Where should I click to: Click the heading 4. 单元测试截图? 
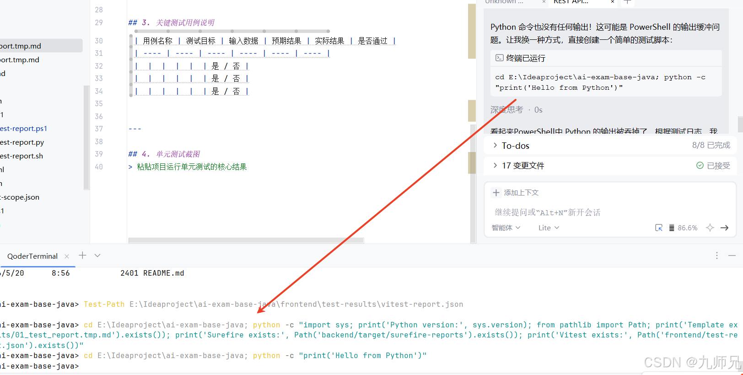tap(164, 154)
